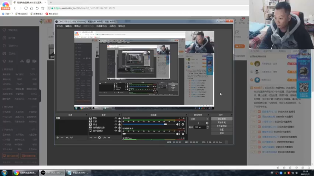Click the system tray volume icon
Image resolution: width=314 pixels, height=176 pixels.
(x=297, y=173)
